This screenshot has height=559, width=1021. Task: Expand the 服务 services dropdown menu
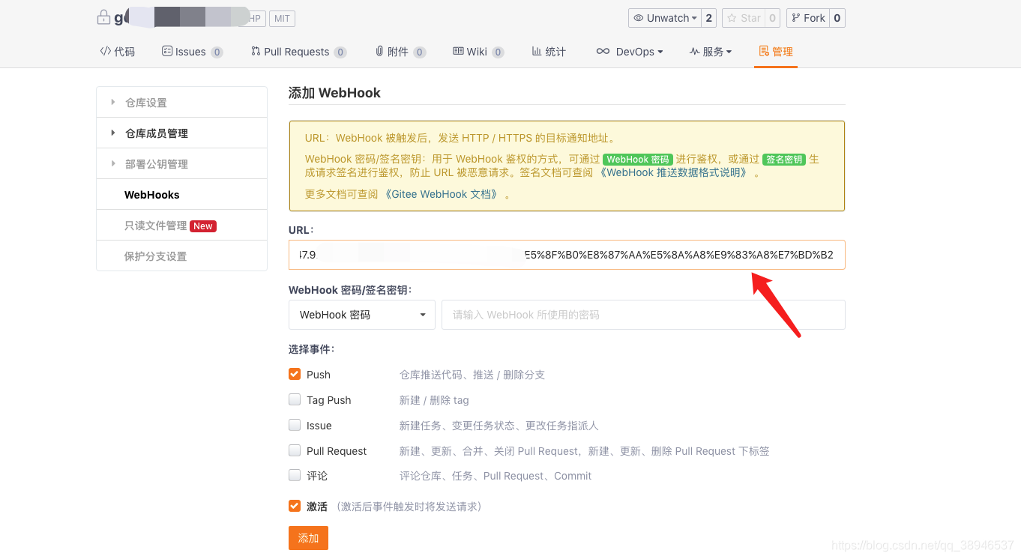[x=711, y=52]
